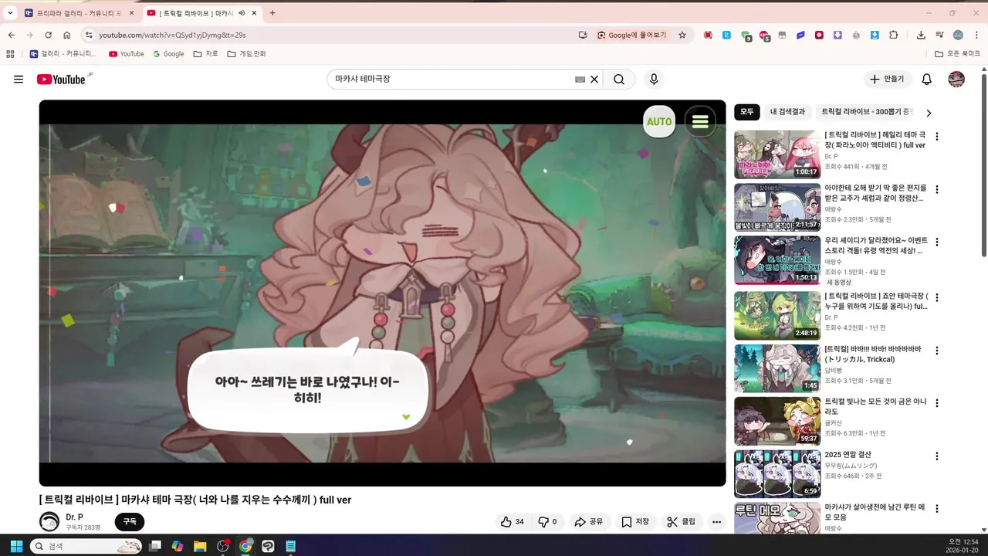The image size is (988, 556).
Task: Submit search with the magnifier button
Action: click(x=619, y=79)
